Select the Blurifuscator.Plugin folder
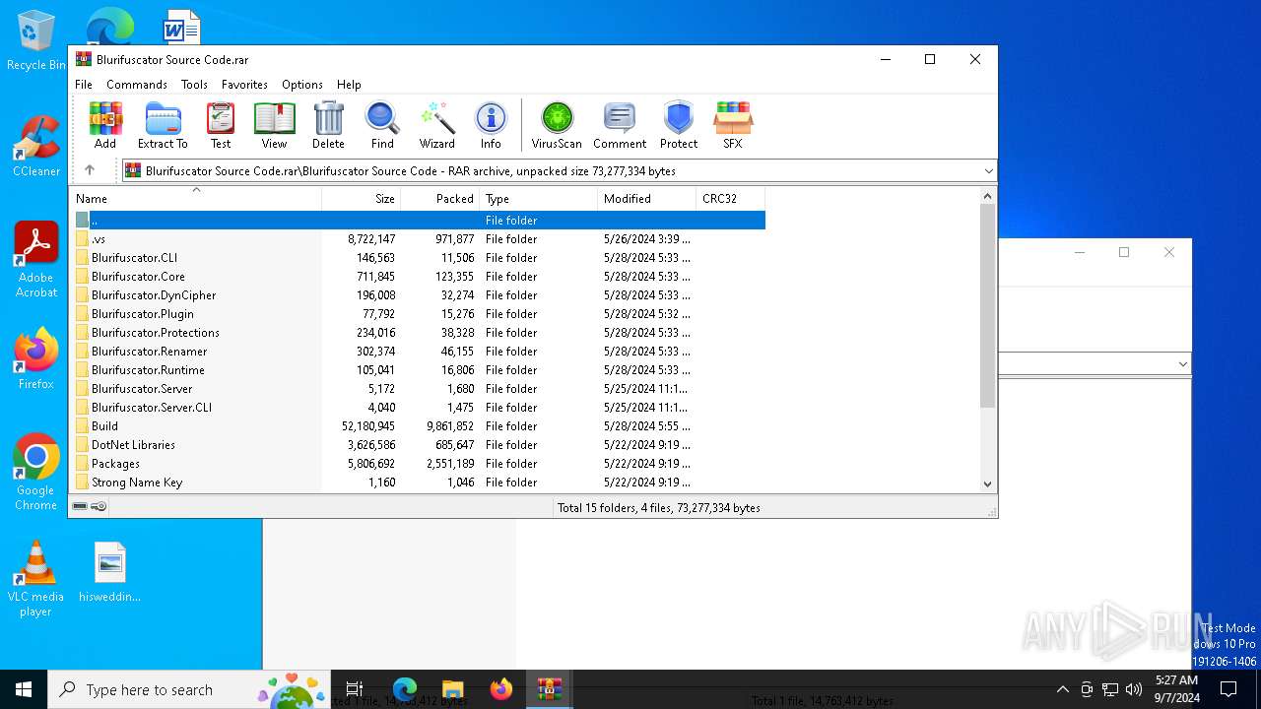 tap(419, 314)
